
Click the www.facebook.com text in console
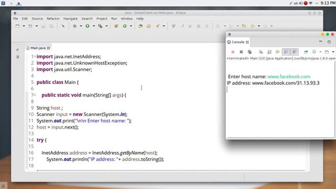[x=289, y=77]
